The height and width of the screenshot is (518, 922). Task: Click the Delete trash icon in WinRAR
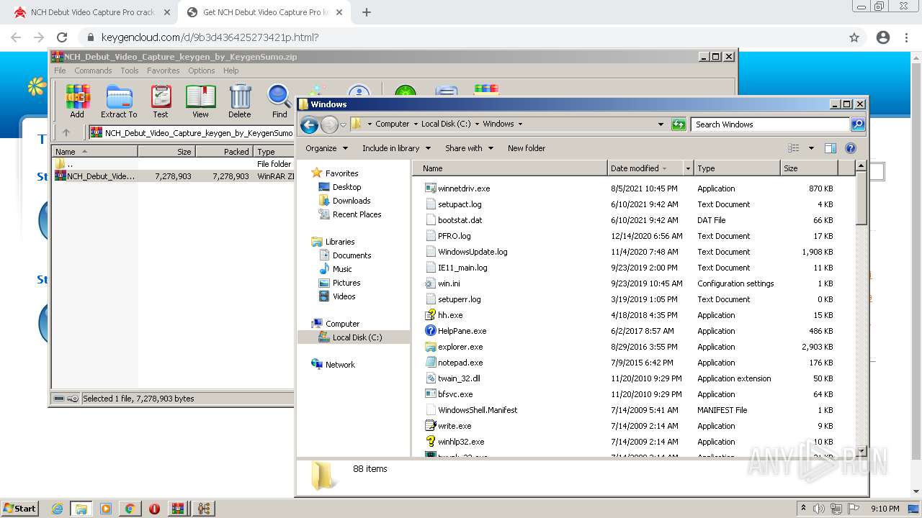tap(240, 101)
